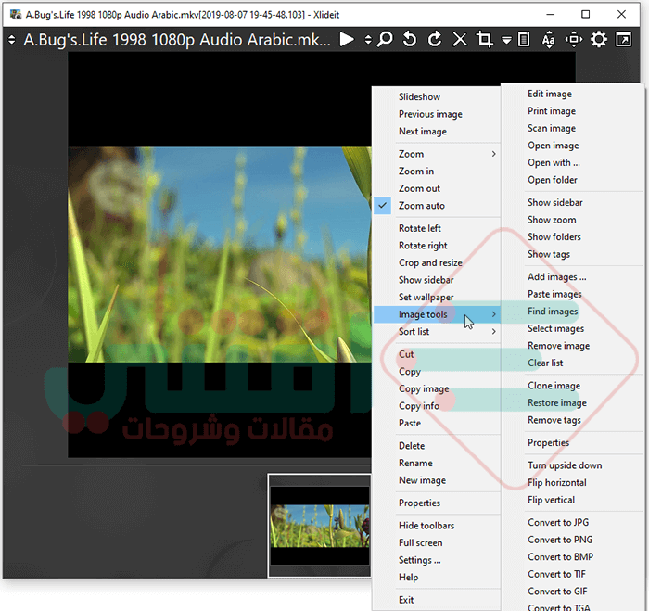The image size is (649, 611).
Task: Select the crop tool icon
Action: 484,40
